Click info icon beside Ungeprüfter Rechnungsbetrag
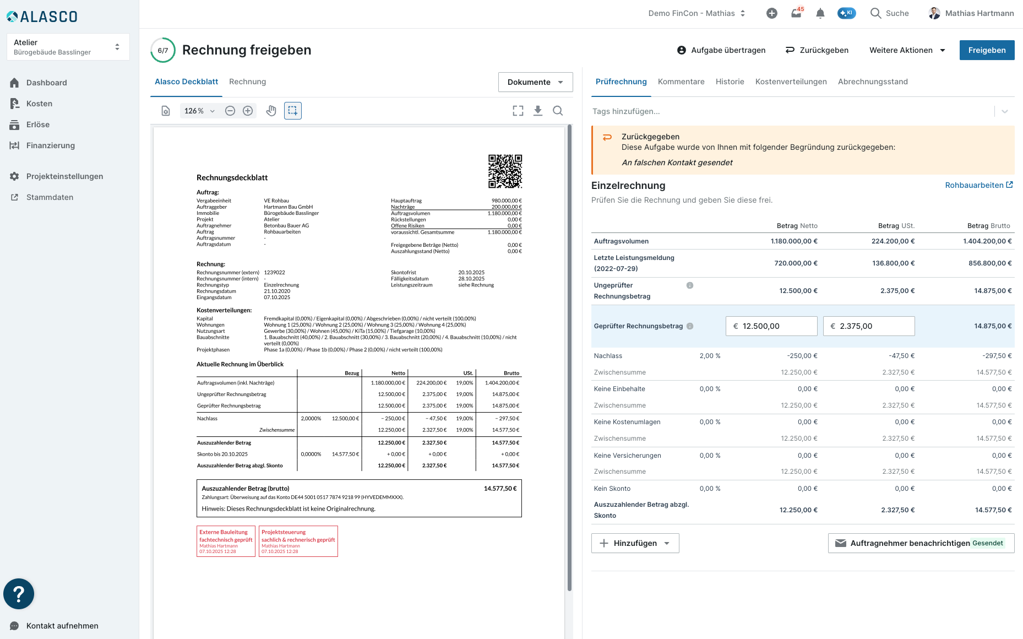The image size is (1023, 639). click(690, 285)
